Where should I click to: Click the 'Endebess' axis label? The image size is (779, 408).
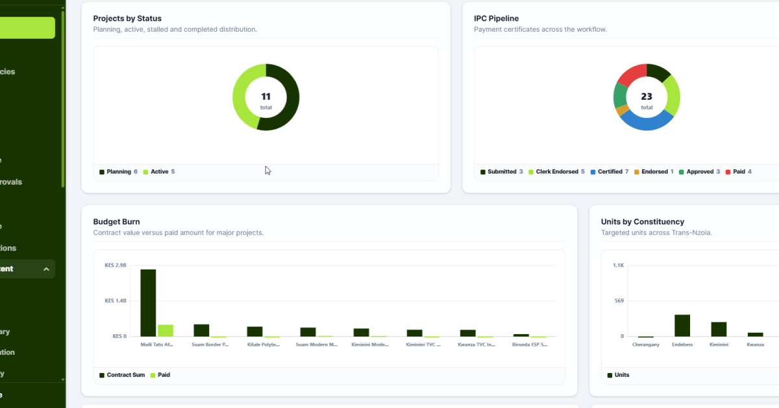coord(682,345)
